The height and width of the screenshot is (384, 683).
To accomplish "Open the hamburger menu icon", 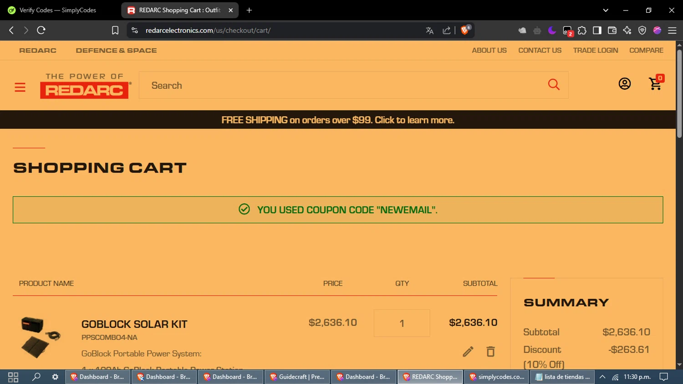I will [x=20, y=87].
